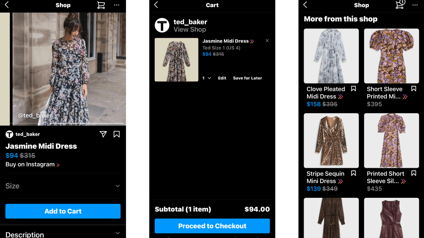Open the three-dot menu on the More from this shop screen
Screen dimensions: 424x238
pos(415,5)
